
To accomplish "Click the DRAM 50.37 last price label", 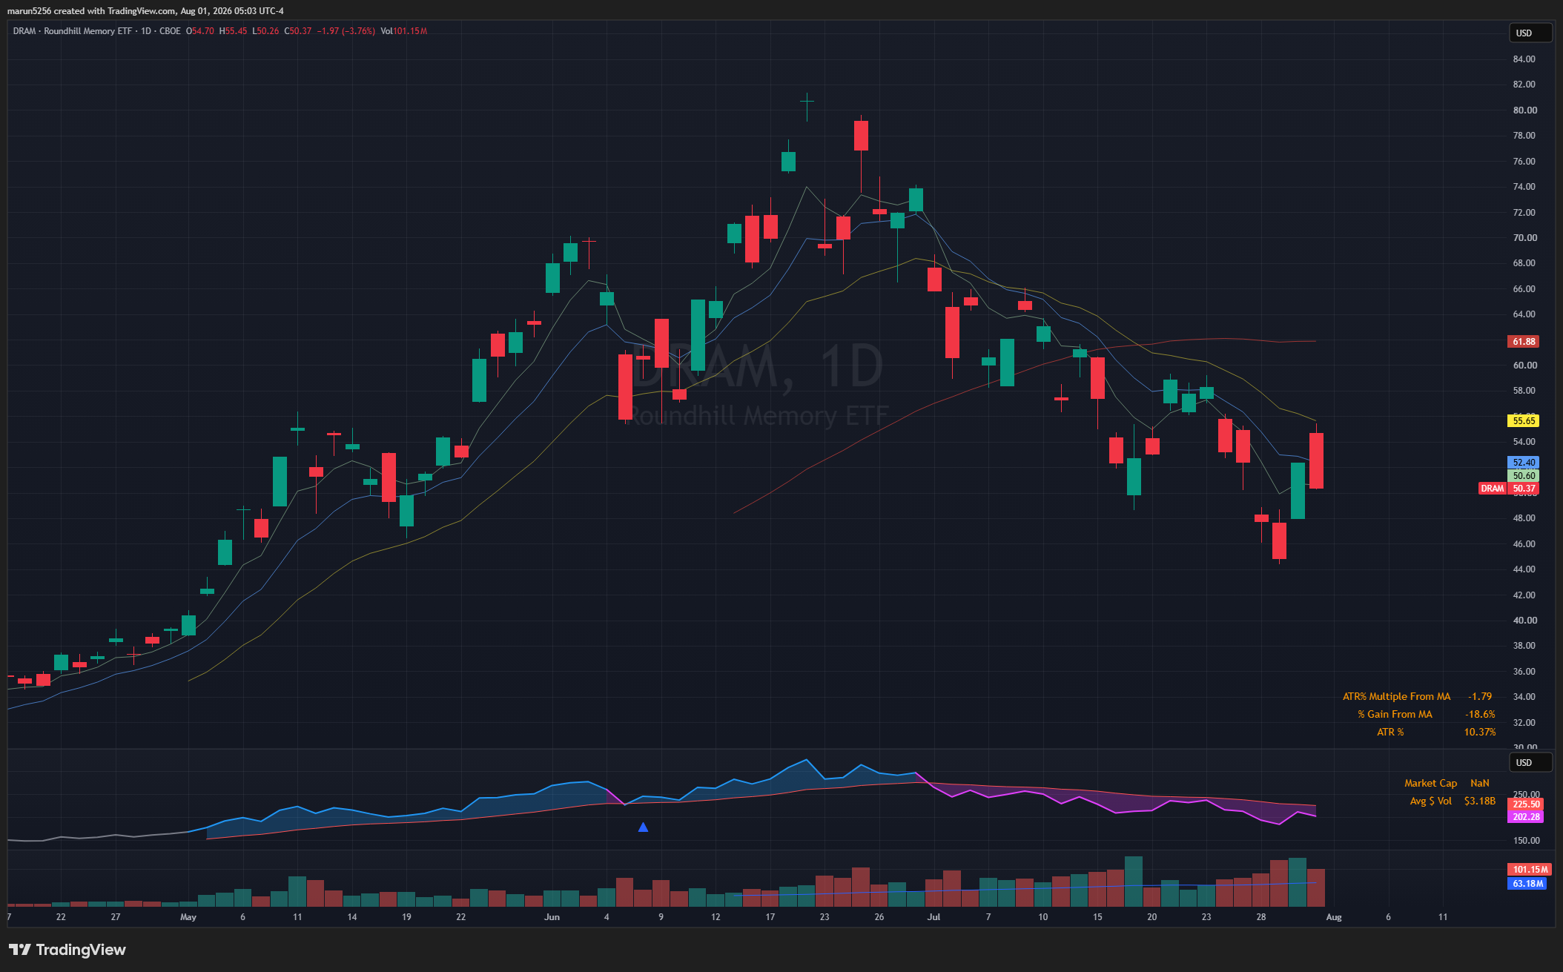I will point(1508,489).
